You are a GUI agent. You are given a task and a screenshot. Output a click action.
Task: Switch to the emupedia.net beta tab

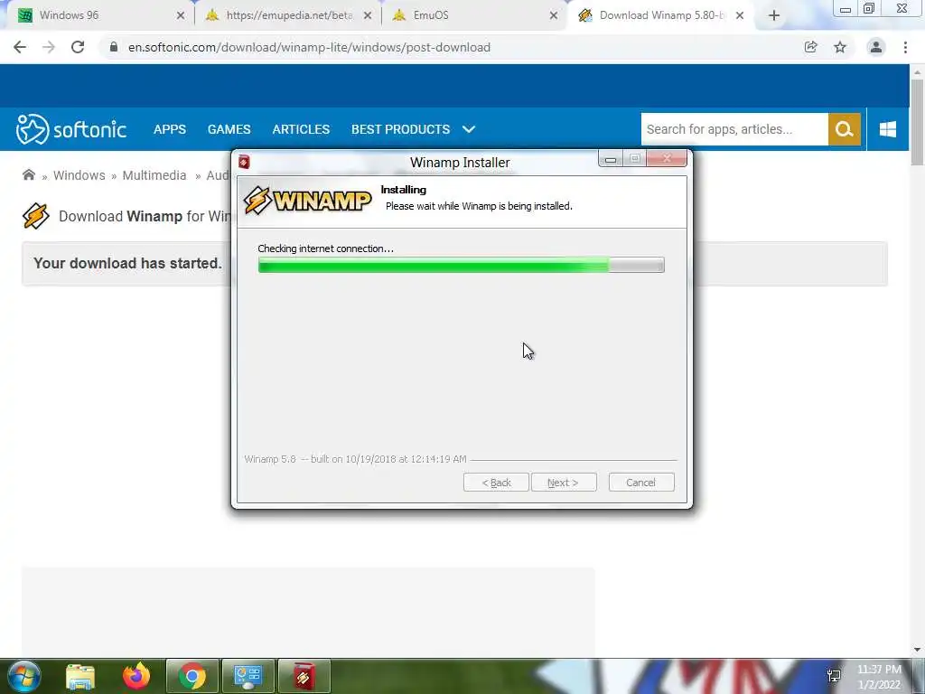pos(289,16)
